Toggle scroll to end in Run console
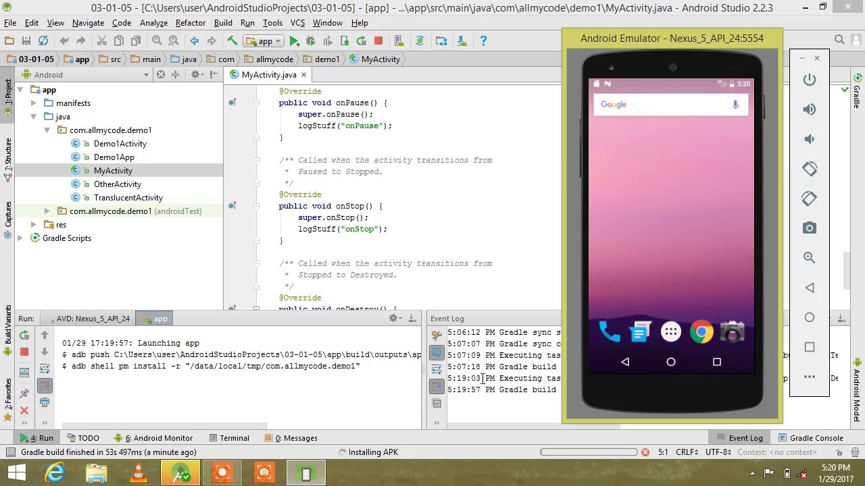Image resolution: width=865 pixels, height=486 pixels. tap(45, 385)
